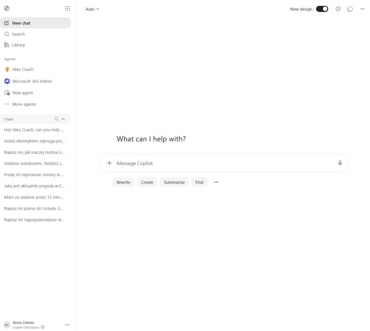Viewport: 370px width, 331px height.
Task: Click the Copilot Chat (Basic) info icon
Action: [x=43, y=327]
